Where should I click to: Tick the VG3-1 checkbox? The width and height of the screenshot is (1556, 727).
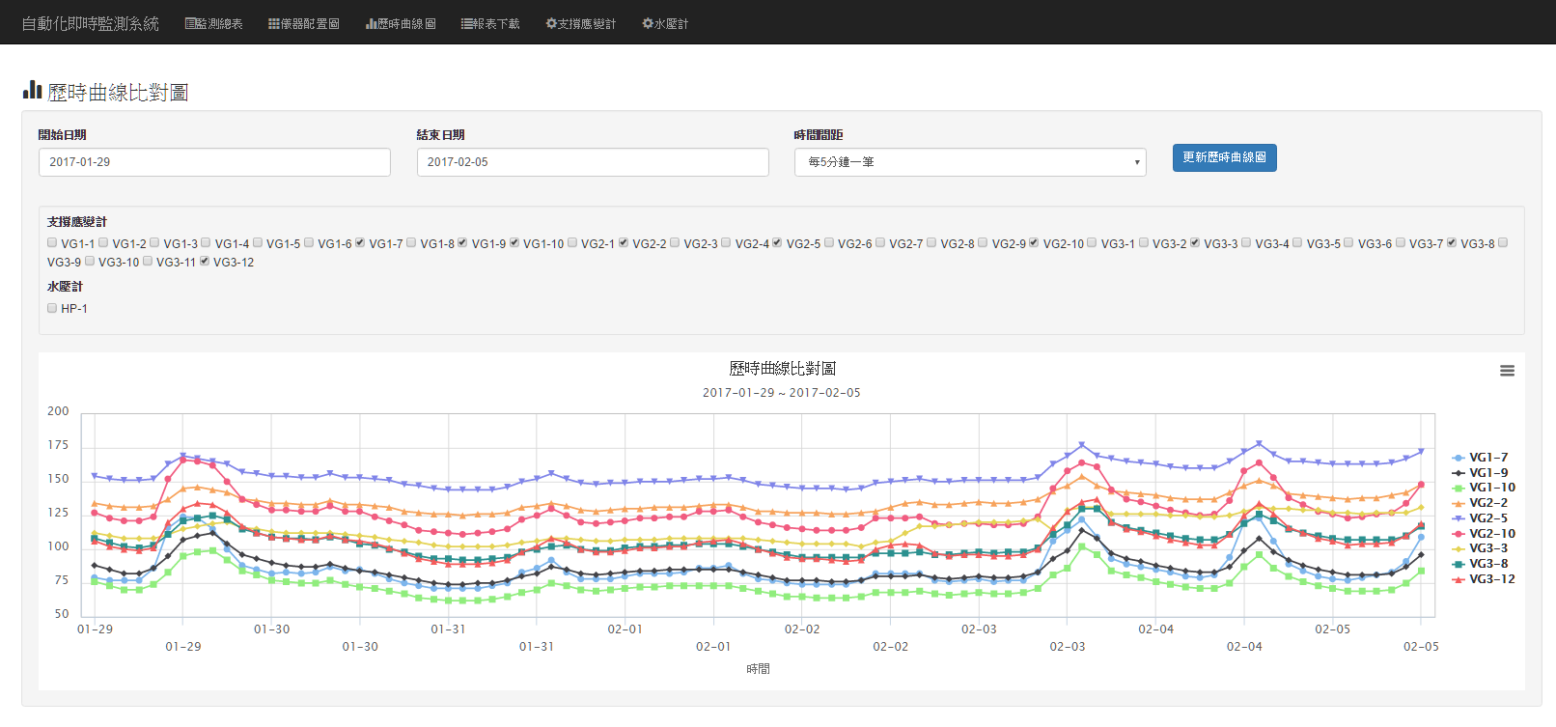(x=1092, y=243)
